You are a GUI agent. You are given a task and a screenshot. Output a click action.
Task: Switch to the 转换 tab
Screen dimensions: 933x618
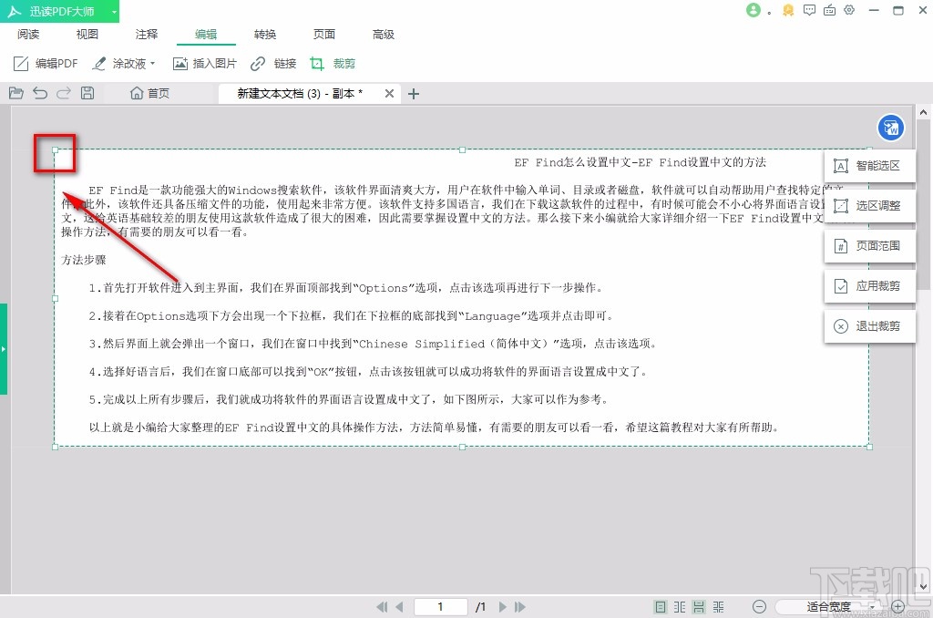265,35
